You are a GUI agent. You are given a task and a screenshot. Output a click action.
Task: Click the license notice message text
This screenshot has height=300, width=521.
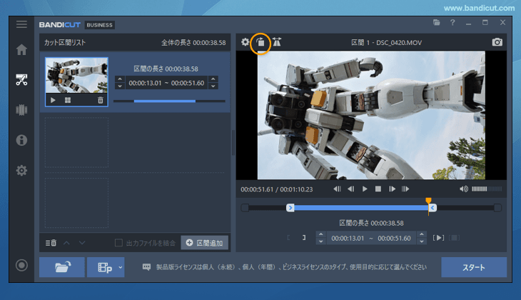pos(291,267)
